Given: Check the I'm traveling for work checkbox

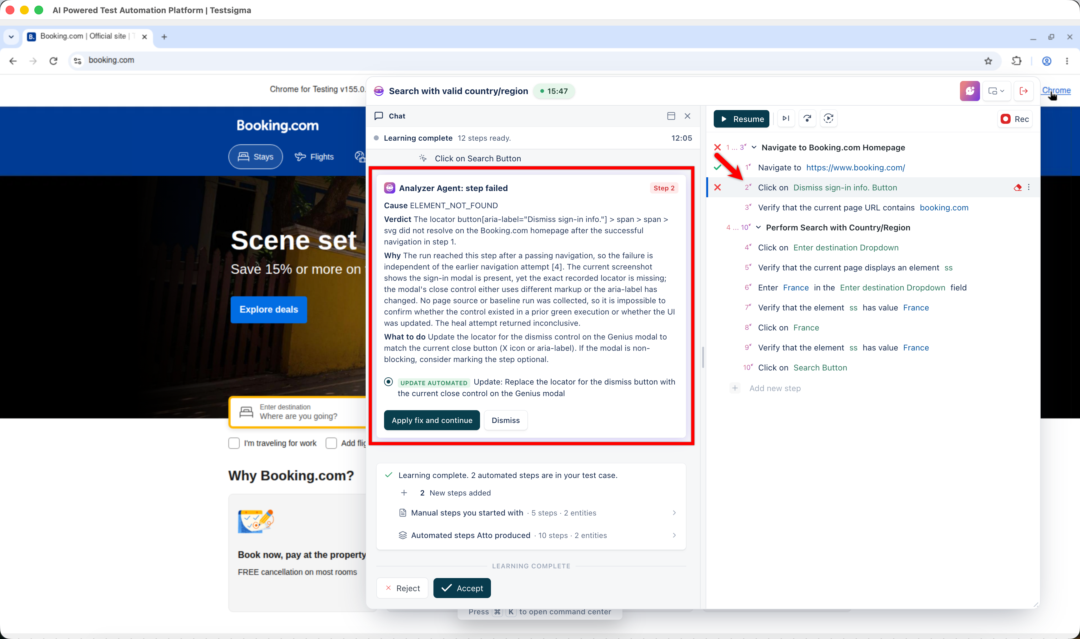Looking at the screenshot, I should [x=234, y=443].
